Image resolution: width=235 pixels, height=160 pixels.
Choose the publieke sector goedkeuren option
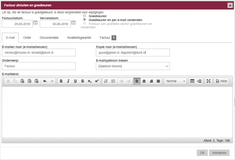coord(84,23)
